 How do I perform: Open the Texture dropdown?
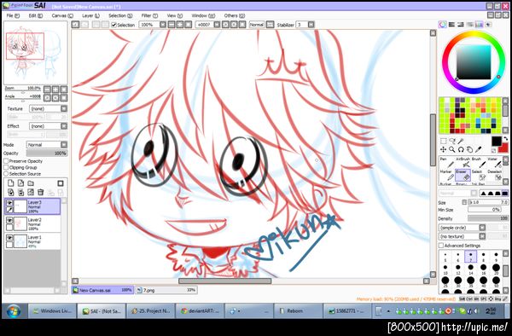48,108
